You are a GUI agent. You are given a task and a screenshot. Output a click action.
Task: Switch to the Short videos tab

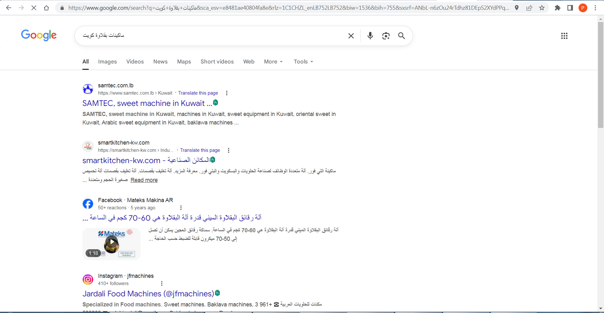click(217, 62)
